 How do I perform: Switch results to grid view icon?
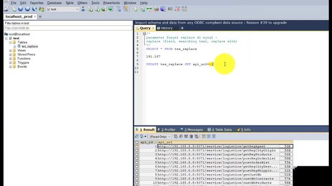[x=203, y=136]
